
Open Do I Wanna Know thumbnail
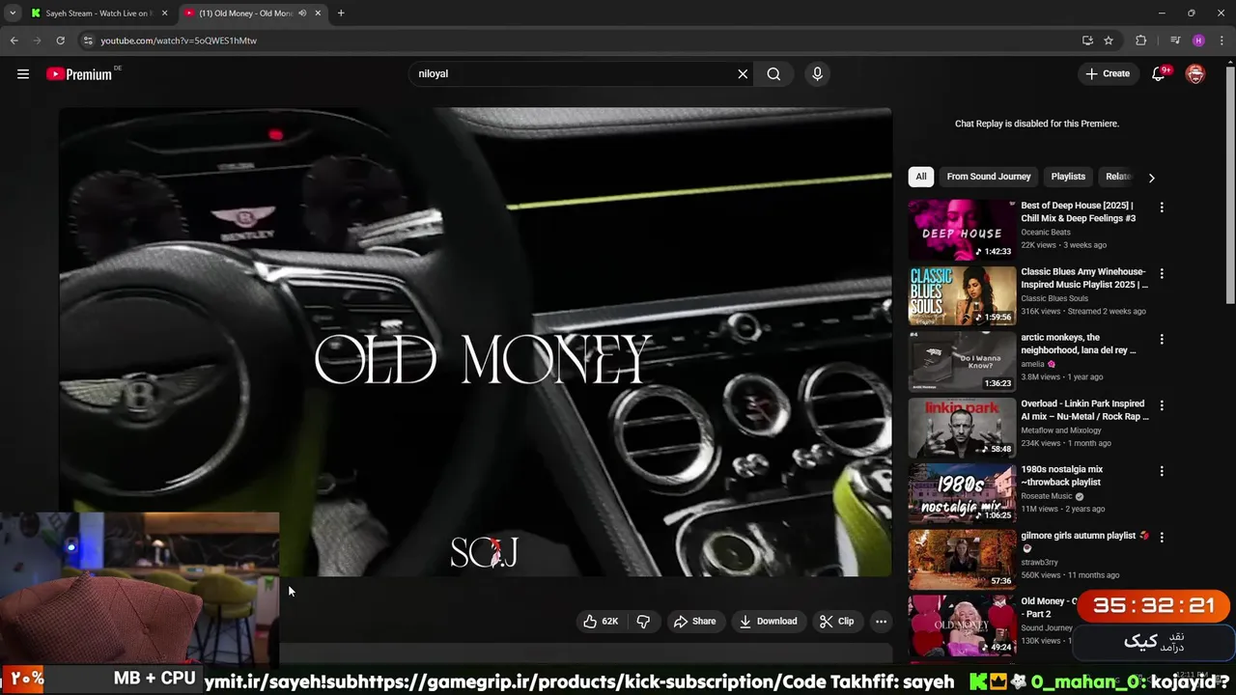pyautogui.click(x=962, y=361)
